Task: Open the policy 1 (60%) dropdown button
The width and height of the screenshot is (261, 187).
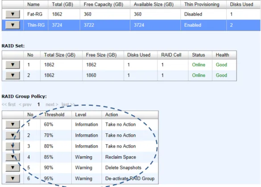Action: coord(12,125)
